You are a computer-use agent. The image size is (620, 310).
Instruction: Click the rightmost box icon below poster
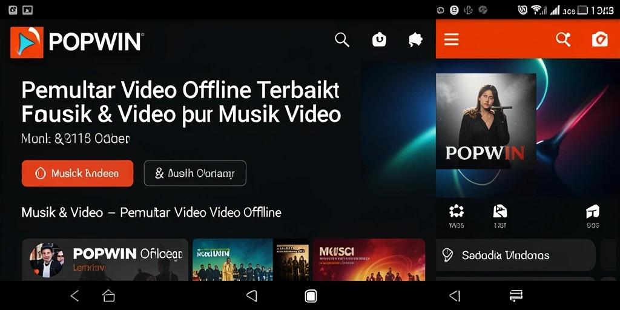(x=593, y=211)
